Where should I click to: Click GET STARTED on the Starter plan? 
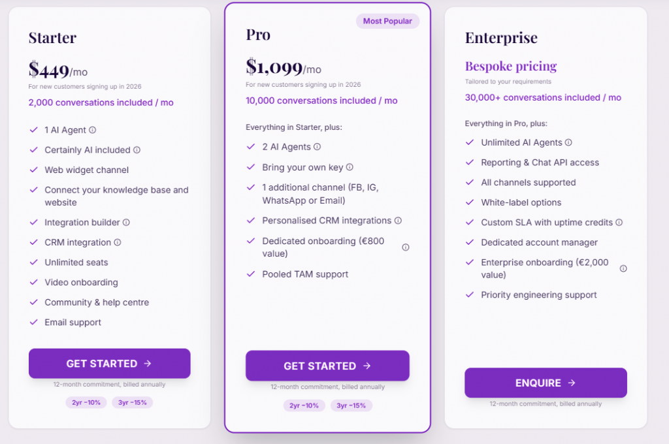109,364
